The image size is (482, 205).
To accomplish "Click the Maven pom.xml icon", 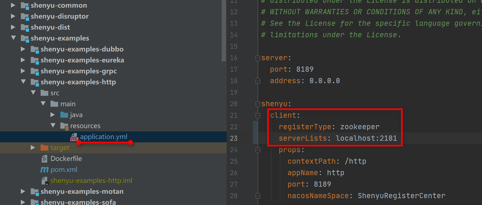I will click(x=44, y=170).
